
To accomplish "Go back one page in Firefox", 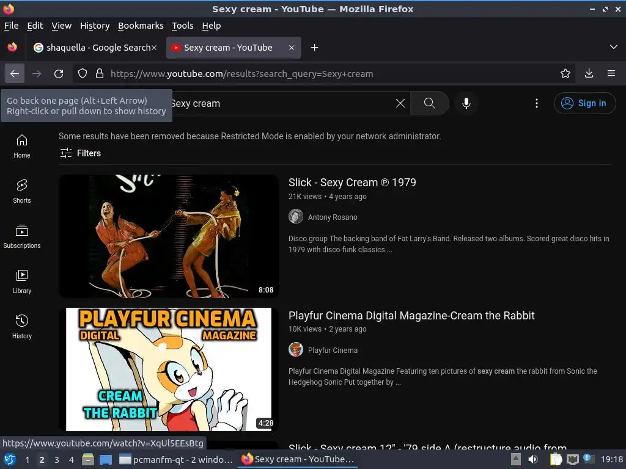I will coord(15,74).
